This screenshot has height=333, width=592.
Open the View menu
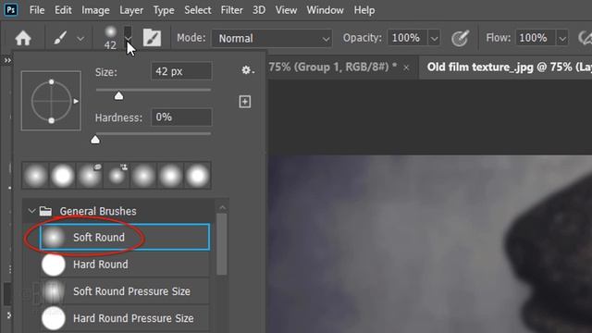[x=286, y=10]
